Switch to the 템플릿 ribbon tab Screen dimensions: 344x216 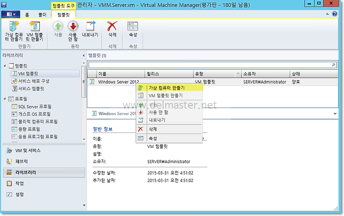tap(64, 15)
